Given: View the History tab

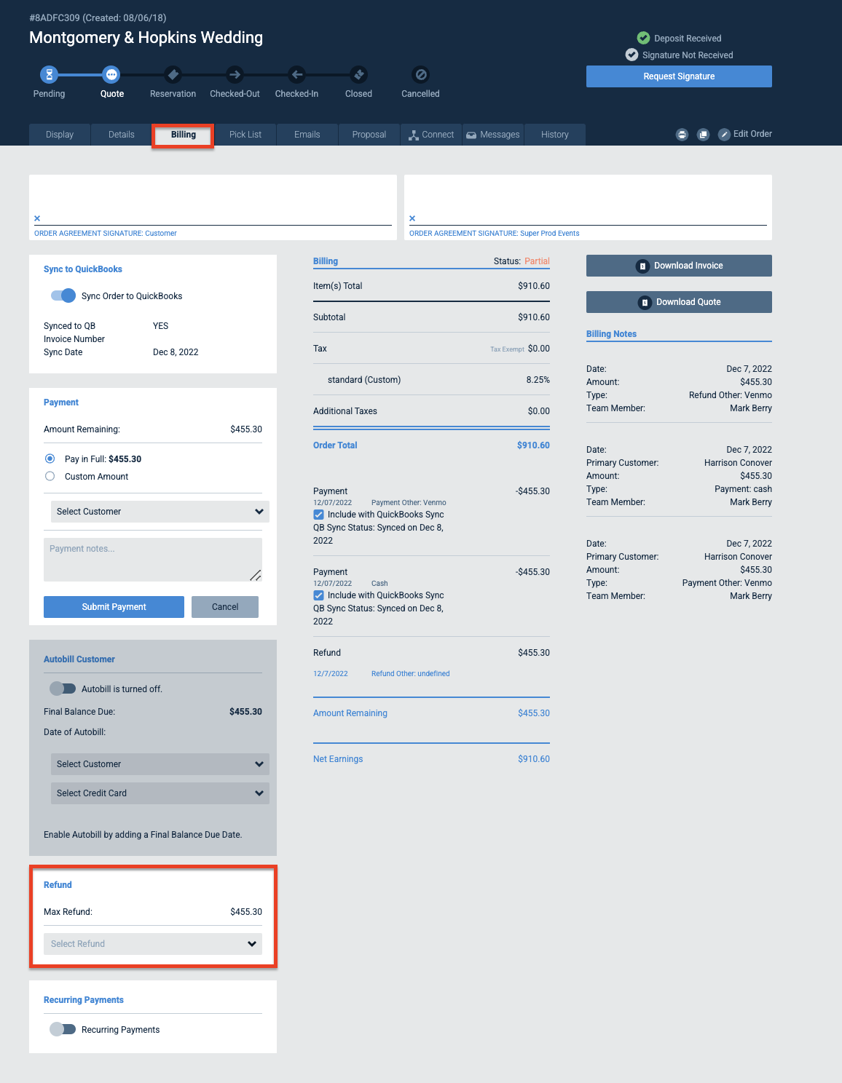Looking at the screenshot, I should (555, 135).
